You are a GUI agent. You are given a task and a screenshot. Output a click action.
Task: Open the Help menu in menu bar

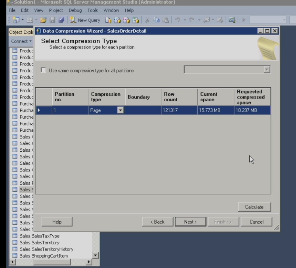[x=129, y=10]
